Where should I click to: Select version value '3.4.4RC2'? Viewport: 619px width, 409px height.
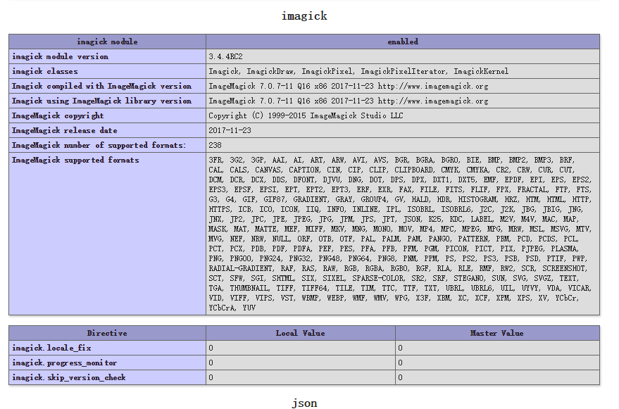click(x=225, y=56)
